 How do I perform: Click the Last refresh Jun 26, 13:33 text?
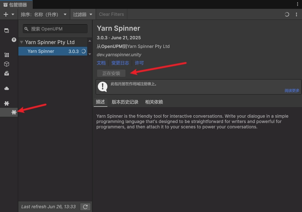[48, 207]
